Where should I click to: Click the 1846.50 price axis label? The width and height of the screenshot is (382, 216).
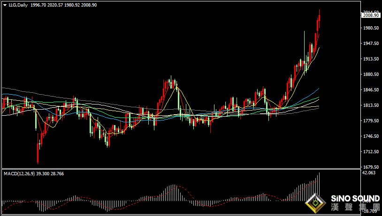tap(371, 90)
